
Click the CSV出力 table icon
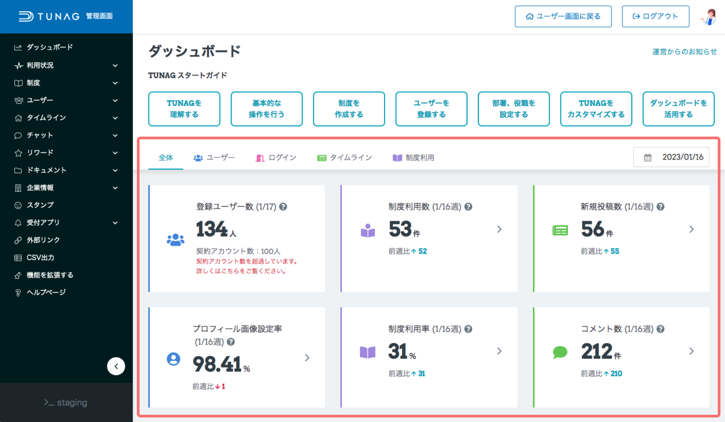click(x=18, y=258)
